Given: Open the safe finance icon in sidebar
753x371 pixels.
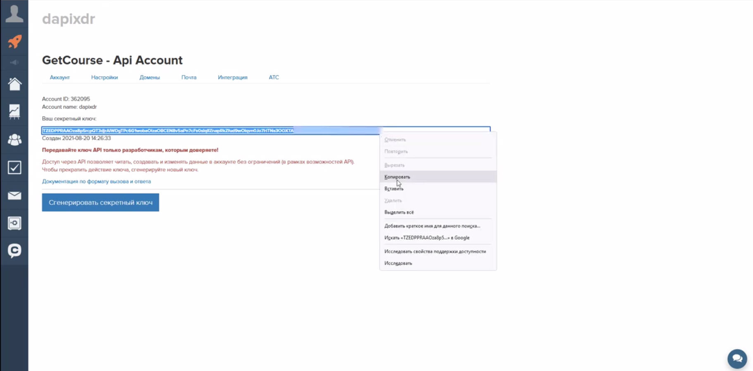Looking at the screenshot, I should point(14,223).
